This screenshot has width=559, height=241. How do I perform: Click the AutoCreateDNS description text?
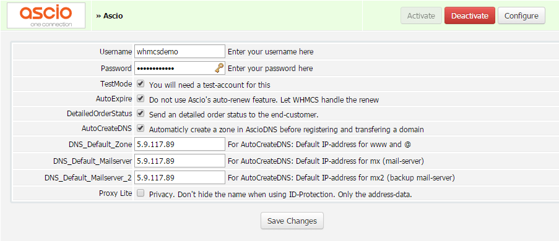point(286,130)
